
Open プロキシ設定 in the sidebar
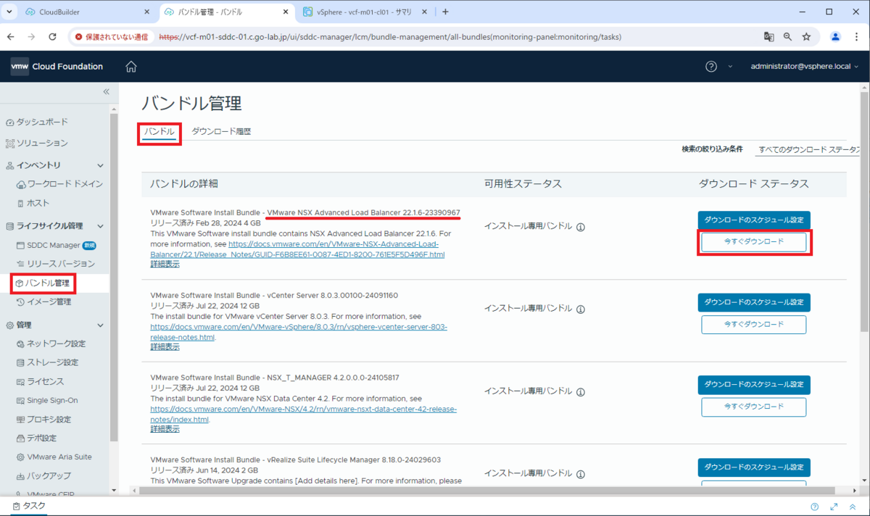pyautogui.click(x=43, y=419)
